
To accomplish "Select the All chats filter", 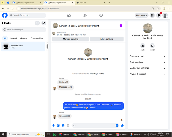I will pyautogui.click(x=5, y=38).
